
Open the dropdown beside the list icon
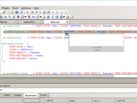pos(40,17)
